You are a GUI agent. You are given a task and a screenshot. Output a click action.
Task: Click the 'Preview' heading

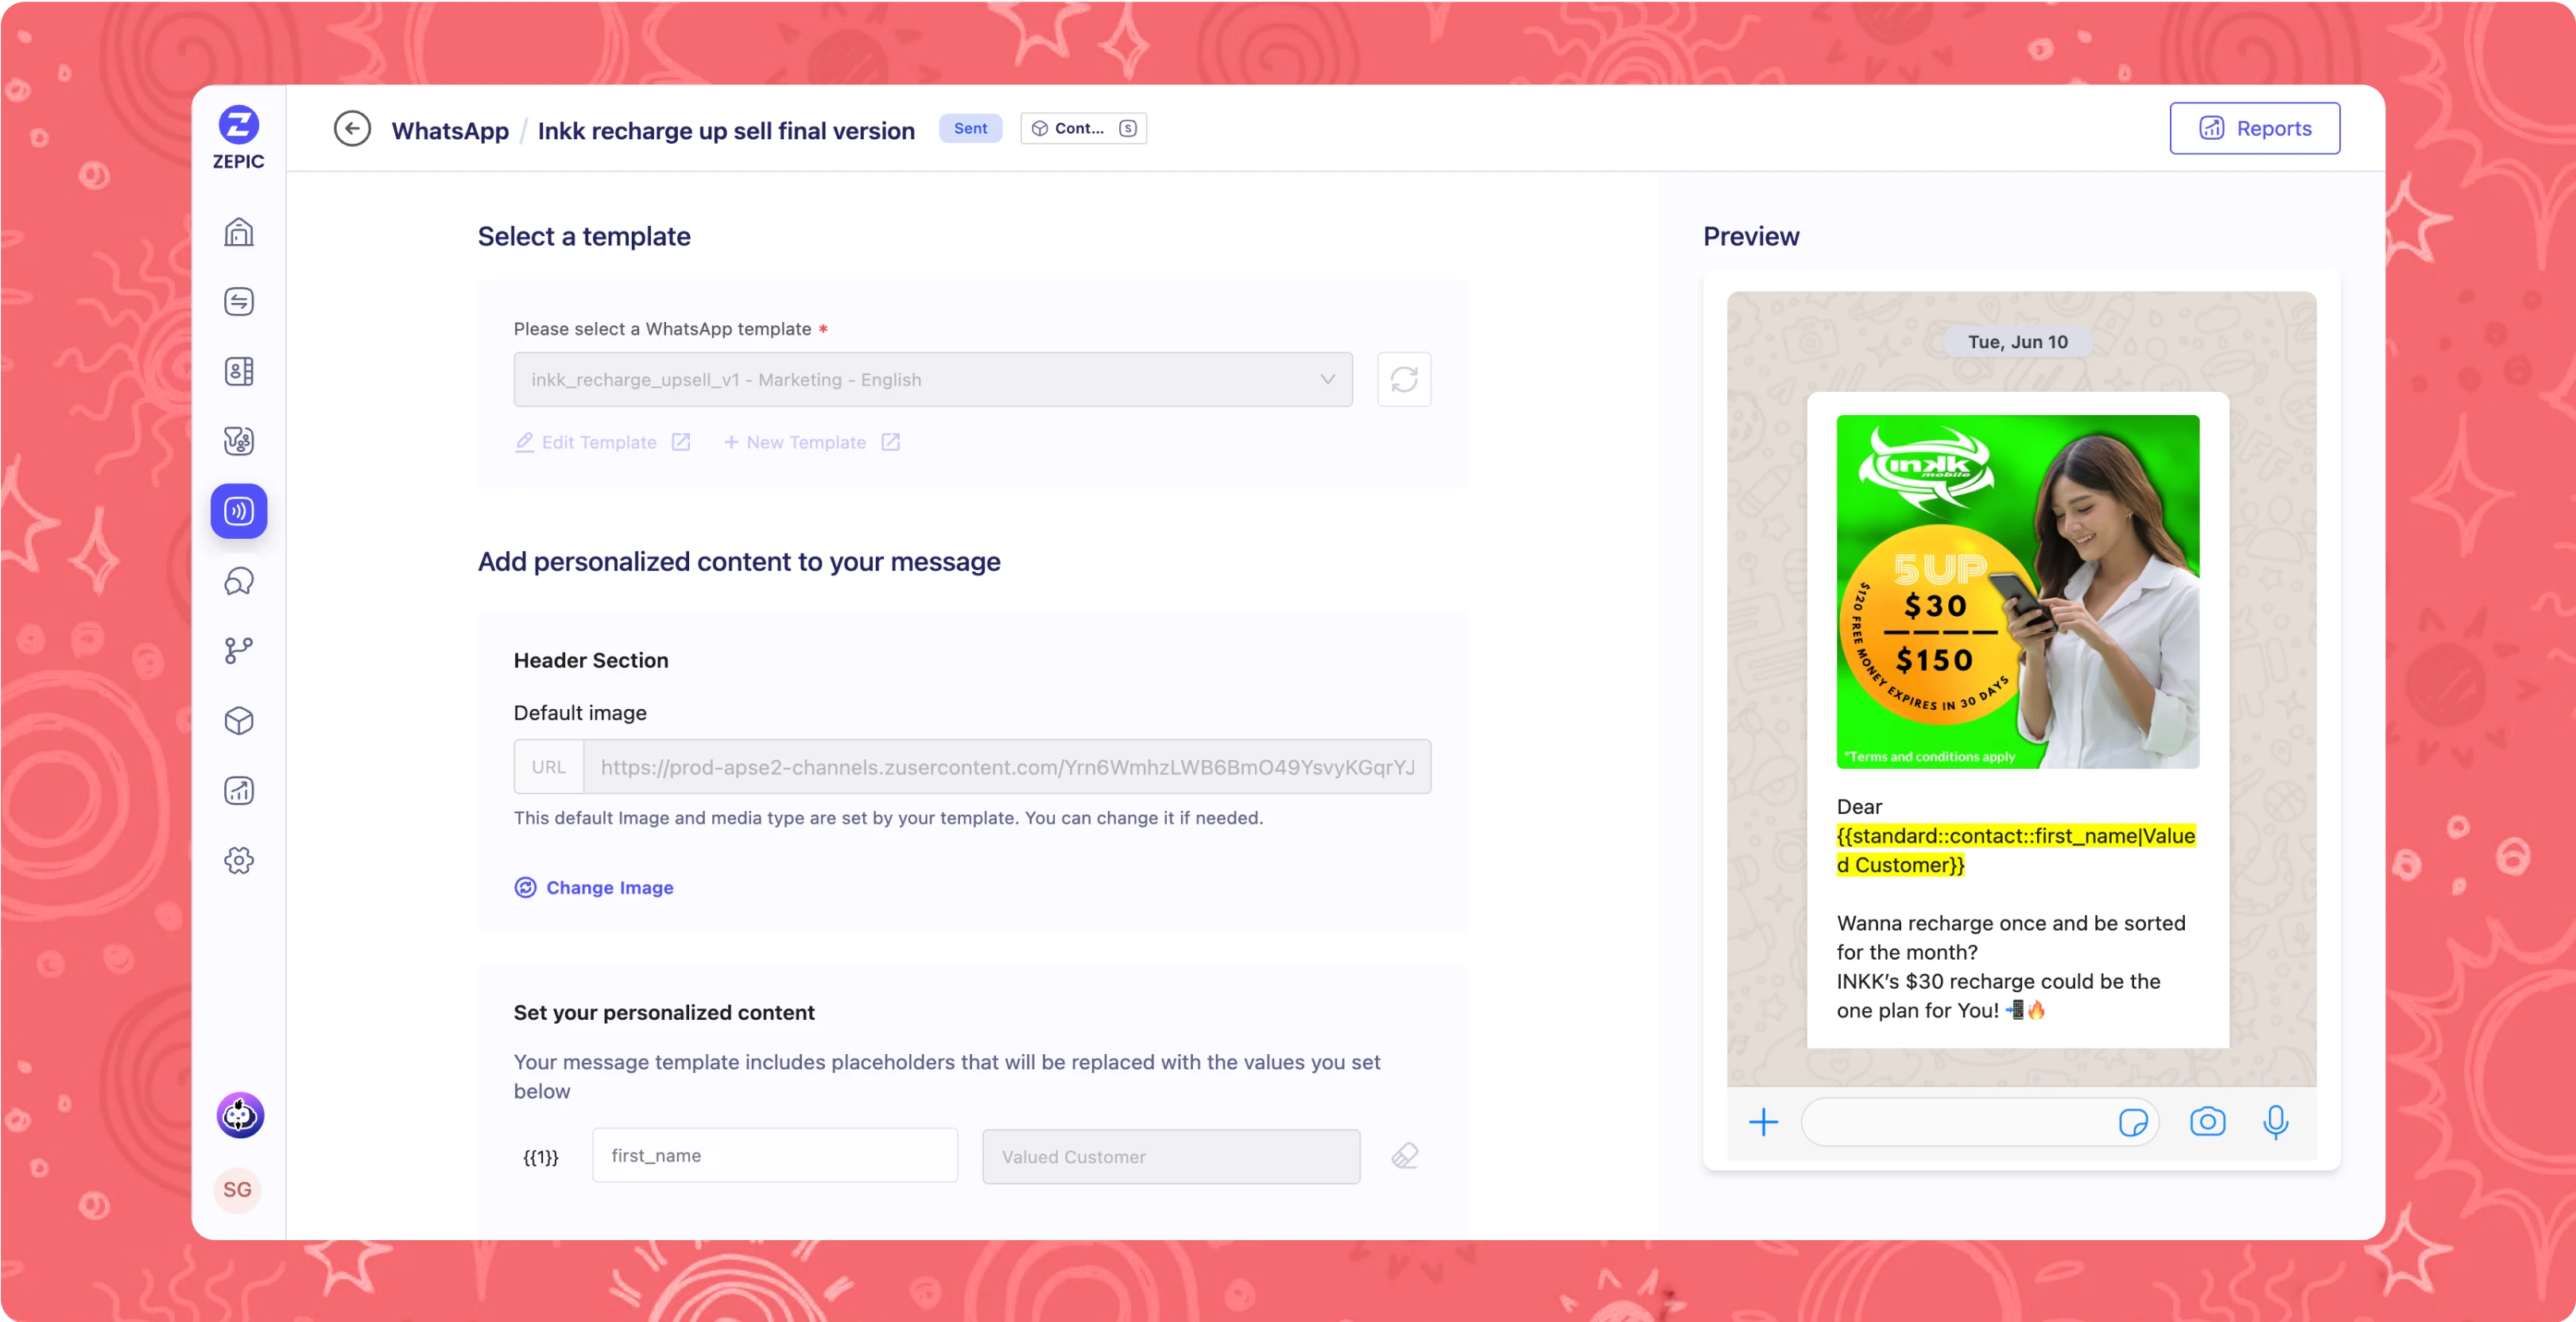1751,236
